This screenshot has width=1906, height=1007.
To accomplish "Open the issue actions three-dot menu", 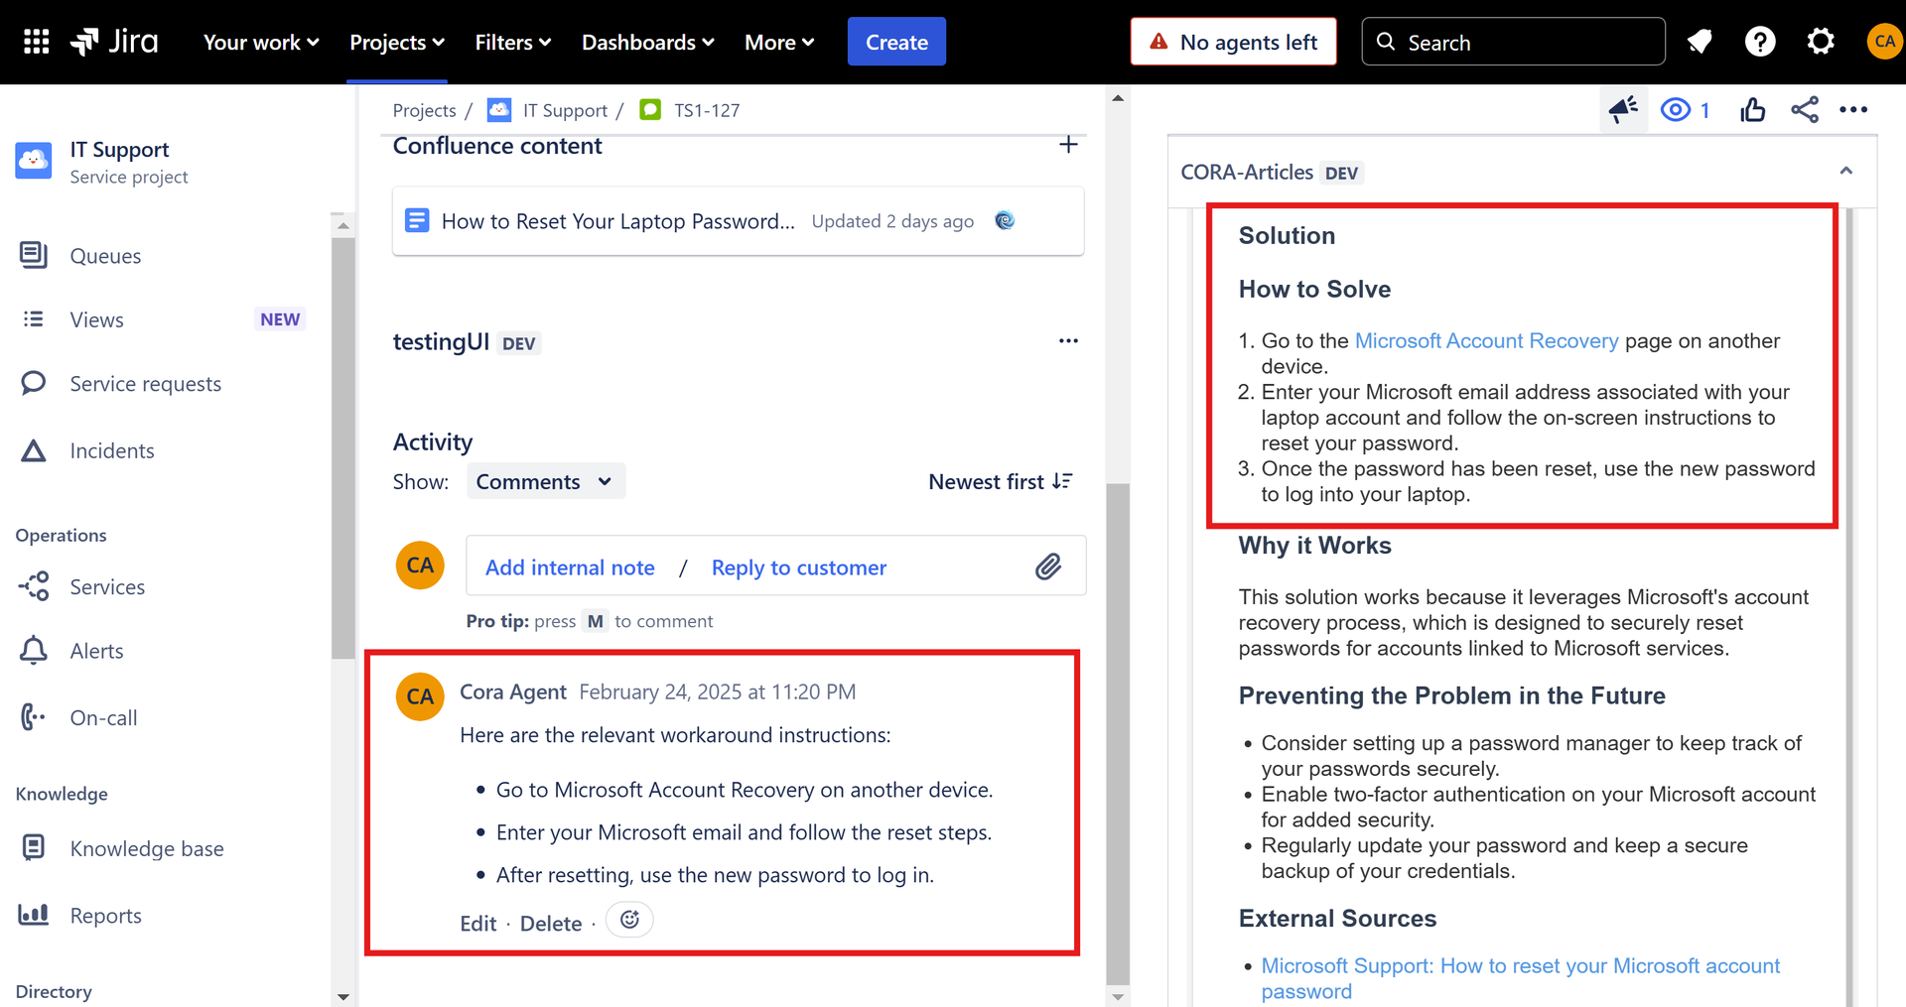I will [1853, 109].
